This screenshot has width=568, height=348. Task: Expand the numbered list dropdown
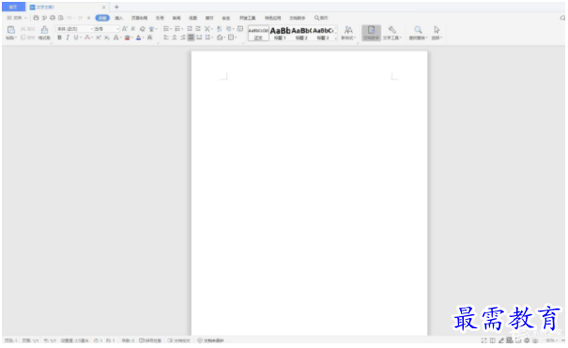(182, 28)
